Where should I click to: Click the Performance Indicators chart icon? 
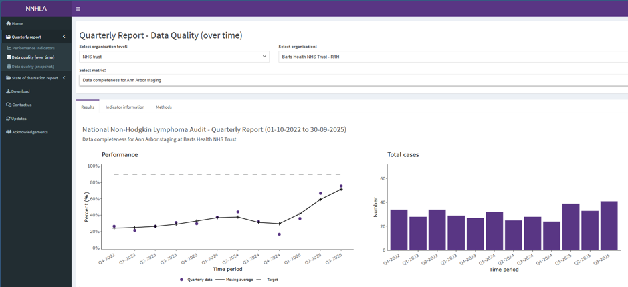pyautogui.click(x=9, y=48)
